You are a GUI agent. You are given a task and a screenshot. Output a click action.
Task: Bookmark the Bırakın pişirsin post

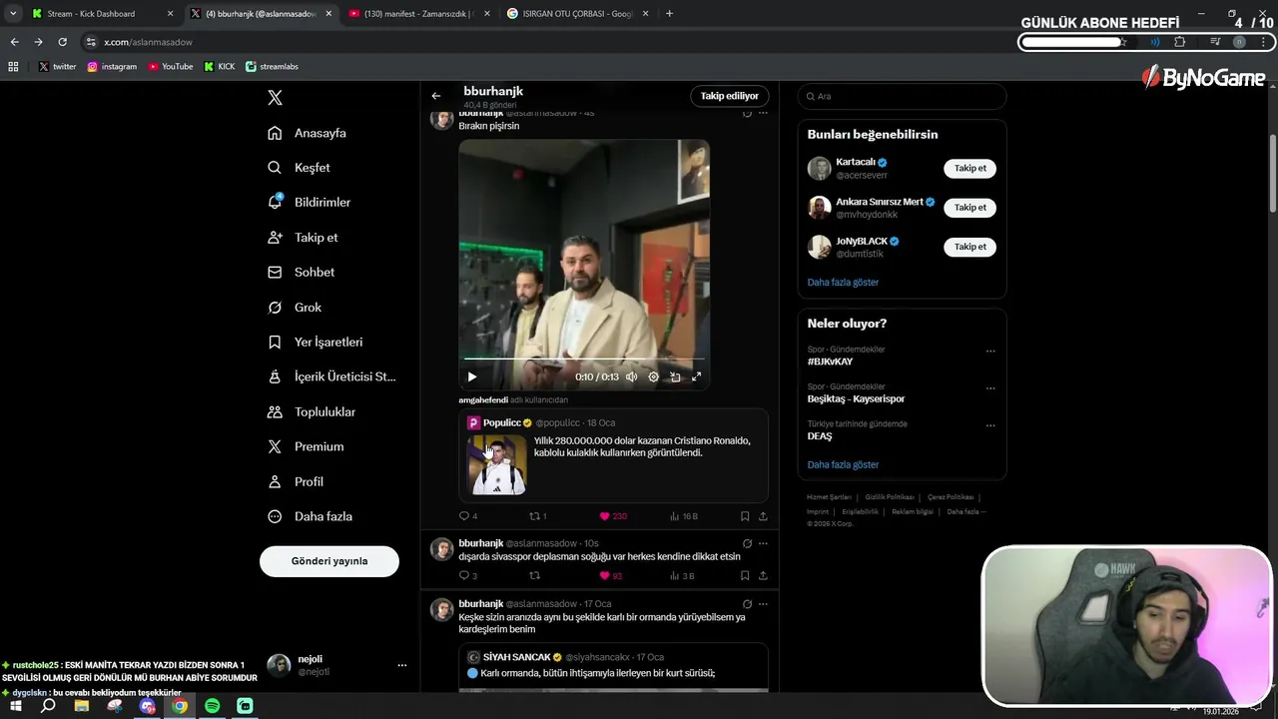745,516
